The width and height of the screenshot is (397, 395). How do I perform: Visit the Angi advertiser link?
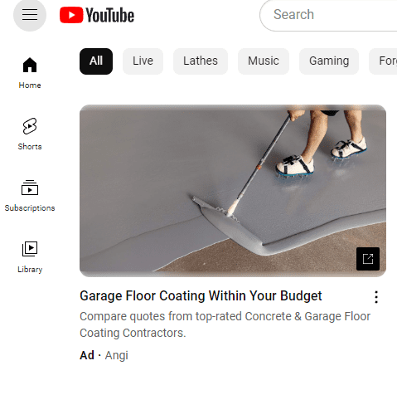pyautogui.click(x=116, y=356)
